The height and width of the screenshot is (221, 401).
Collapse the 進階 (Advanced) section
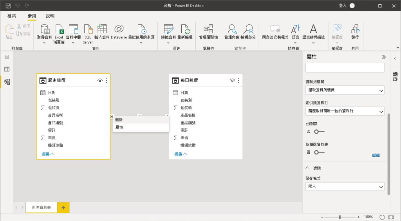(x=307, y=168)
